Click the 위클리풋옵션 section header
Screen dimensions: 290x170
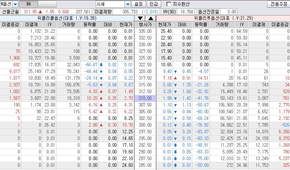click(x=223, y=18)
